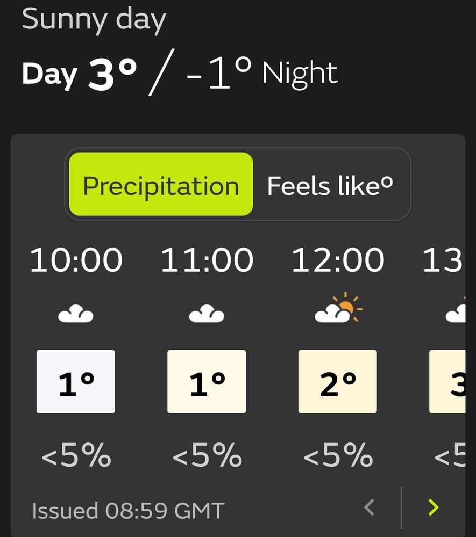Screen dimensions: 476x537
Task: Tap the <5% precipitation under 12:00
Action: [x=338, y=455]
